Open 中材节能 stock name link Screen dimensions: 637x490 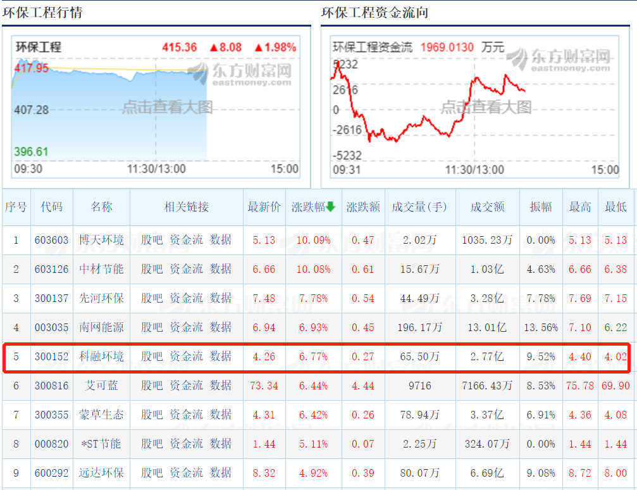tap(101, 269)
